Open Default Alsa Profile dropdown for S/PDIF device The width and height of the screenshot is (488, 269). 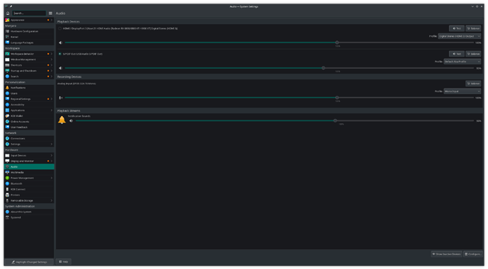[462, 62]
